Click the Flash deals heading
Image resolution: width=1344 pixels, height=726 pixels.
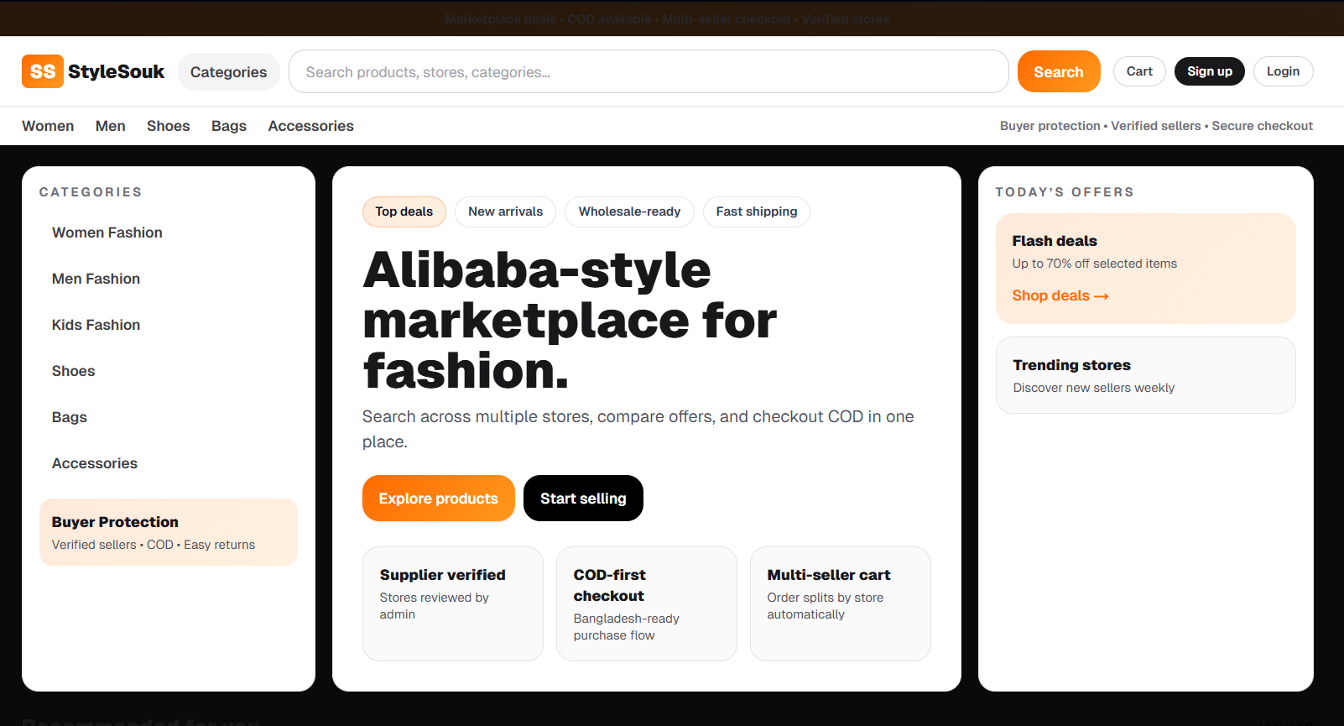tap(1055, 241)
